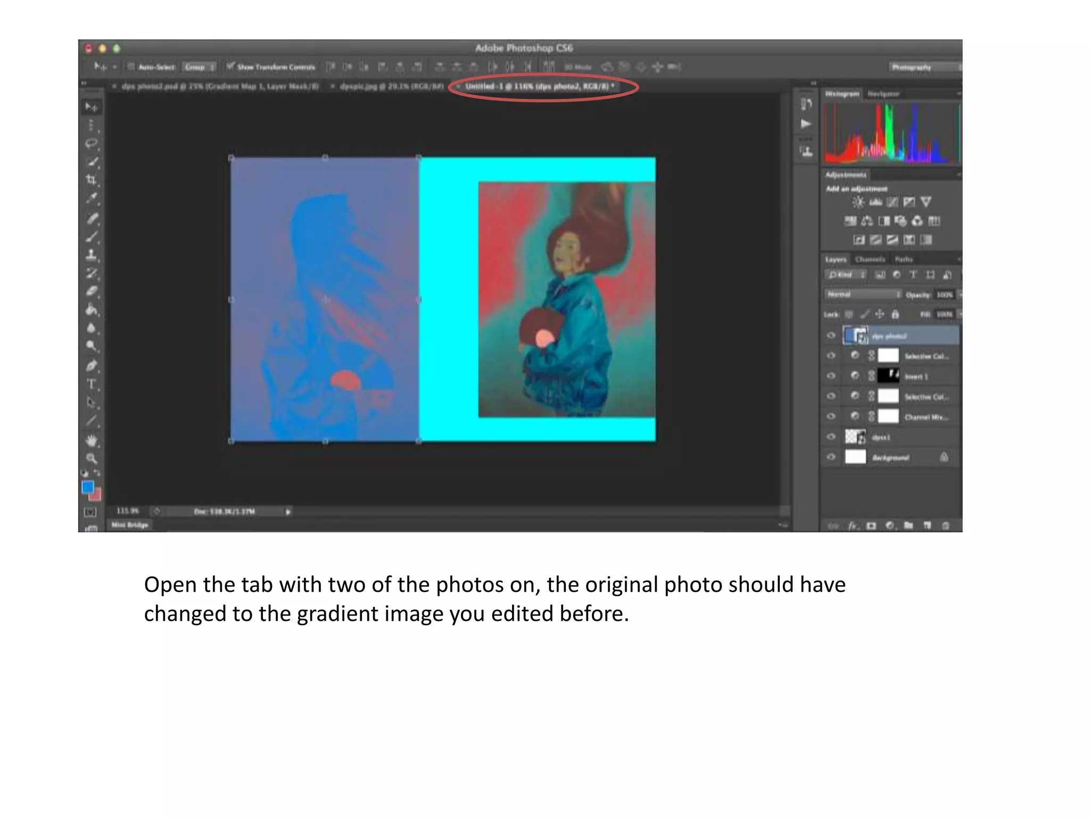Add a Levels adjustment
Viewport: 1090px width, 818px height.
876,202
